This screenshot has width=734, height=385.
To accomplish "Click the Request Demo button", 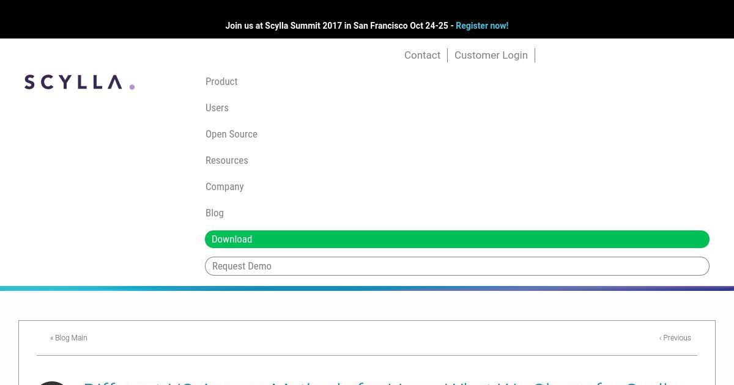I will tap(457, 266).
